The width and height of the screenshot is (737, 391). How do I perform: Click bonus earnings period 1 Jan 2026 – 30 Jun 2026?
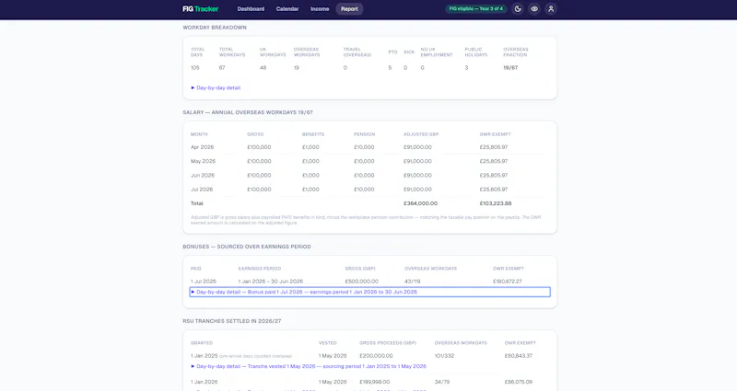tap(270, 282)
